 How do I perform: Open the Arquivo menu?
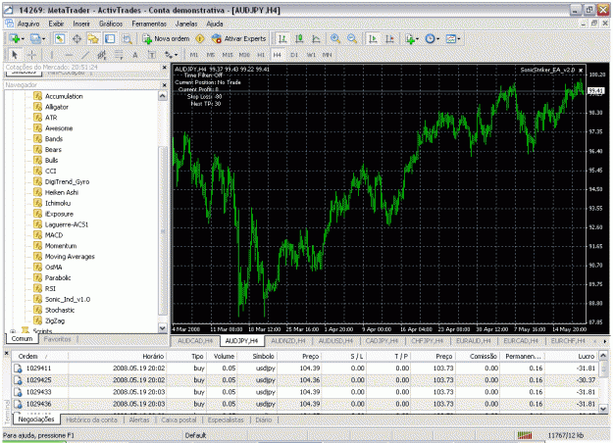point(28,24)
